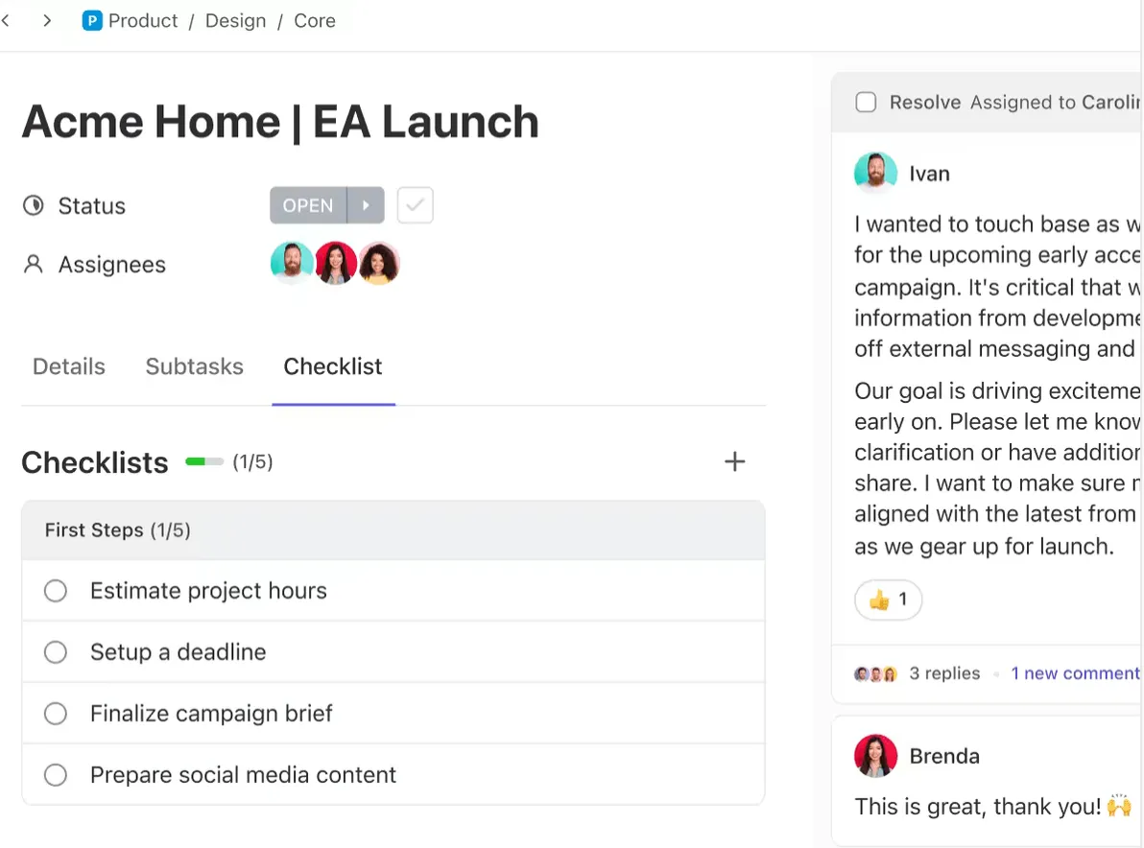The image size is (1144, 848).
Task: Click the checklists green progress bar
Action: click(204, 461)
